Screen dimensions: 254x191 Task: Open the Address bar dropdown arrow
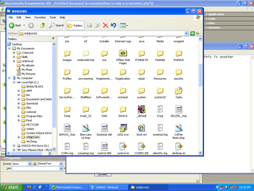click(186, 33)
